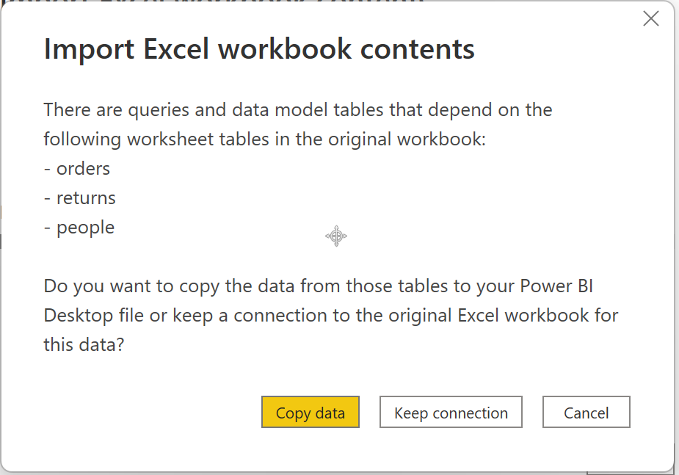Close the import dialog with the X
Image resolution: width=679 pixels, height=475 pixels.
[x=650, y=19]
